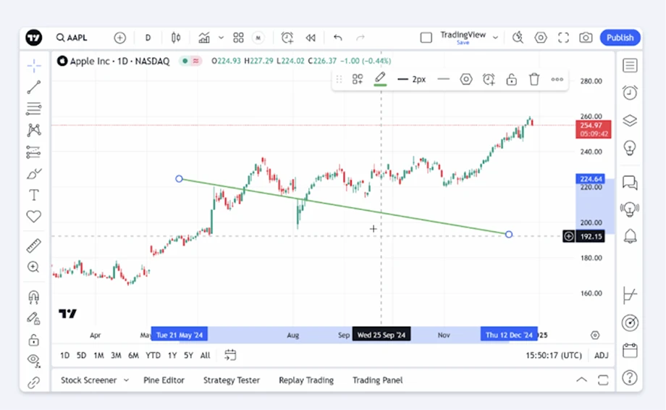Click the trend line right anchor point
The image size is (666, 410).
click(x=509, y=234)
